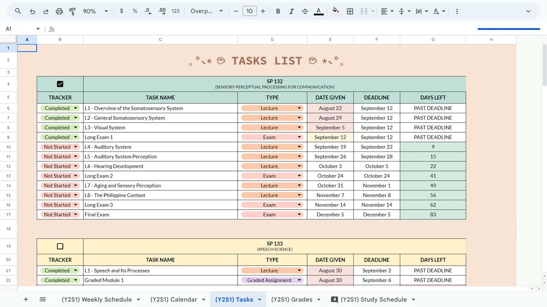Select 'L1 - Speech and Its Processes' cell
The width and height of the screenshot is (547, 307).
click(160, 271)
